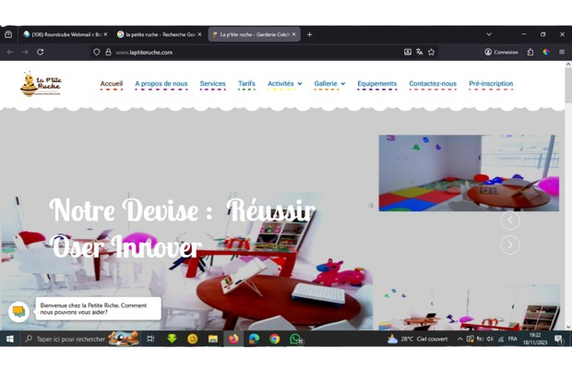Click the Contactez-nous navigation link
The width and height of the screenshot is (572, 372).
[433, 84]
